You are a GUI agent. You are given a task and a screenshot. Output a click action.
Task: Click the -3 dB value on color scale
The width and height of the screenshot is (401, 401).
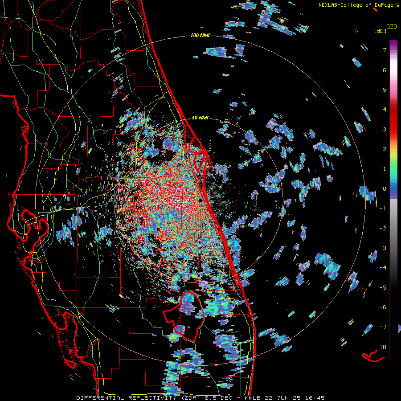tap(383, 248)
